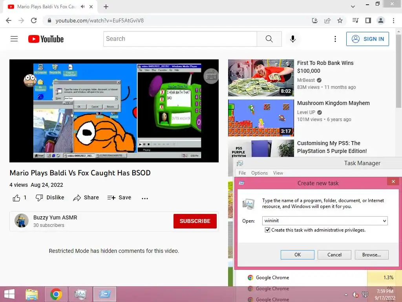Close the Mario Plays Baldi tab
This screenshot has width=402, height=302.
tap(91, 7)
